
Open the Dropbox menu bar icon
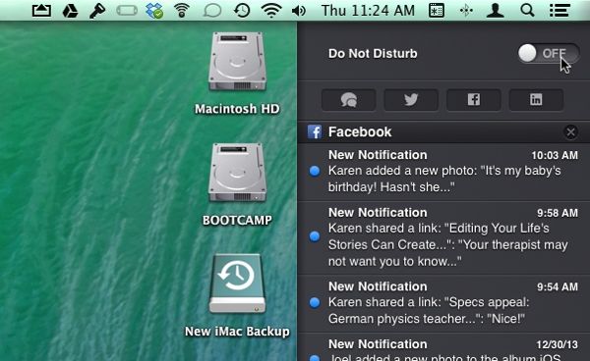click(154, 11)
